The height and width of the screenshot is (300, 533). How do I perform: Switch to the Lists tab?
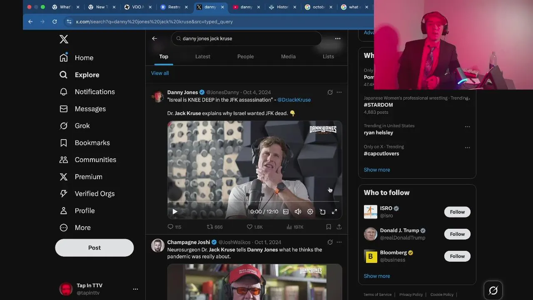pyautogui.click(x=328, y=56)
